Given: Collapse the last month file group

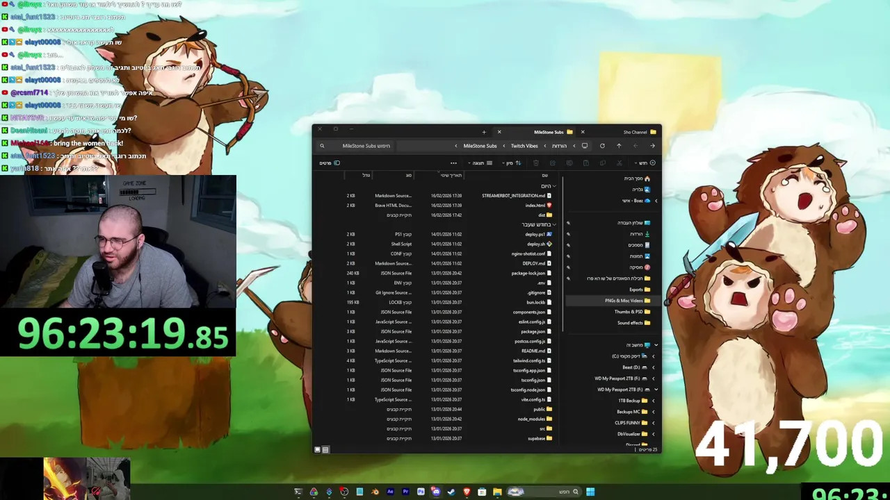Looking at the screenshot, I should point(554,224).
